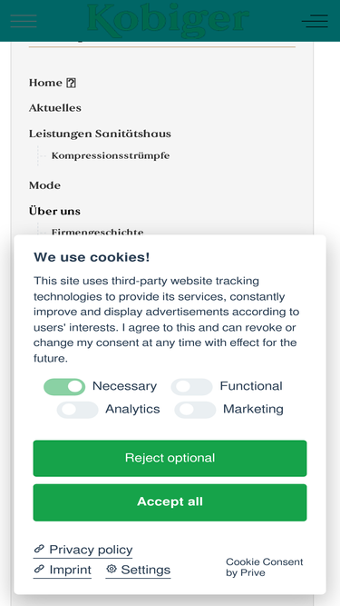340x606 pixels.
Task: Turn on the Analytics cookies toggle
Action: pos(77,410)
